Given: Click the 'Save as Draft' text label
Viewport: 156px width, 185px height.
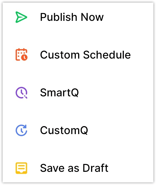Looking at the screenshot, I should [74, 168].
